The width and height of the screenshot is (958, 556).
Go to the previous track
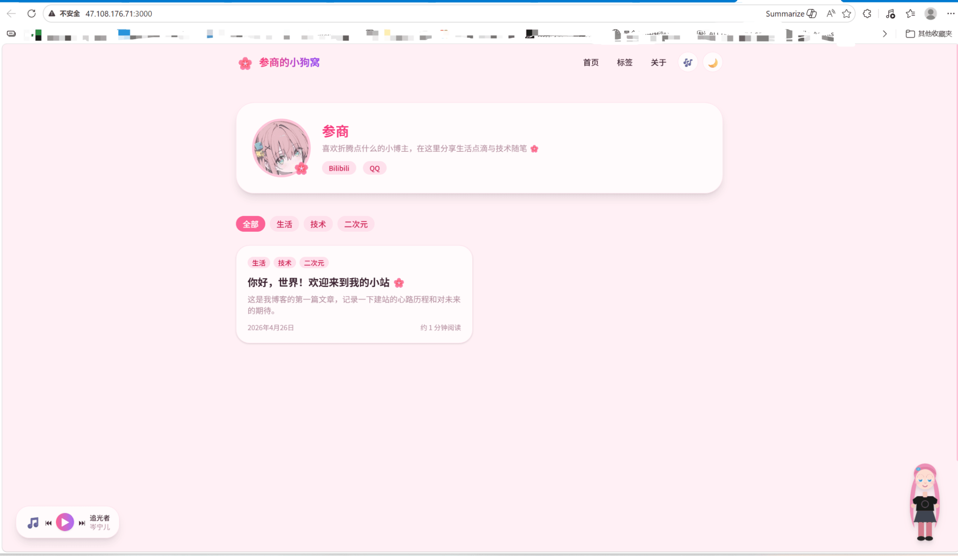pyautogui.click(x=48, y=523)
